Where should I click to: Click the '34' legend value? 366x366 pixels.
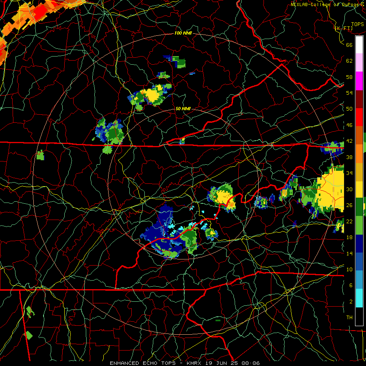coord(349,173)
